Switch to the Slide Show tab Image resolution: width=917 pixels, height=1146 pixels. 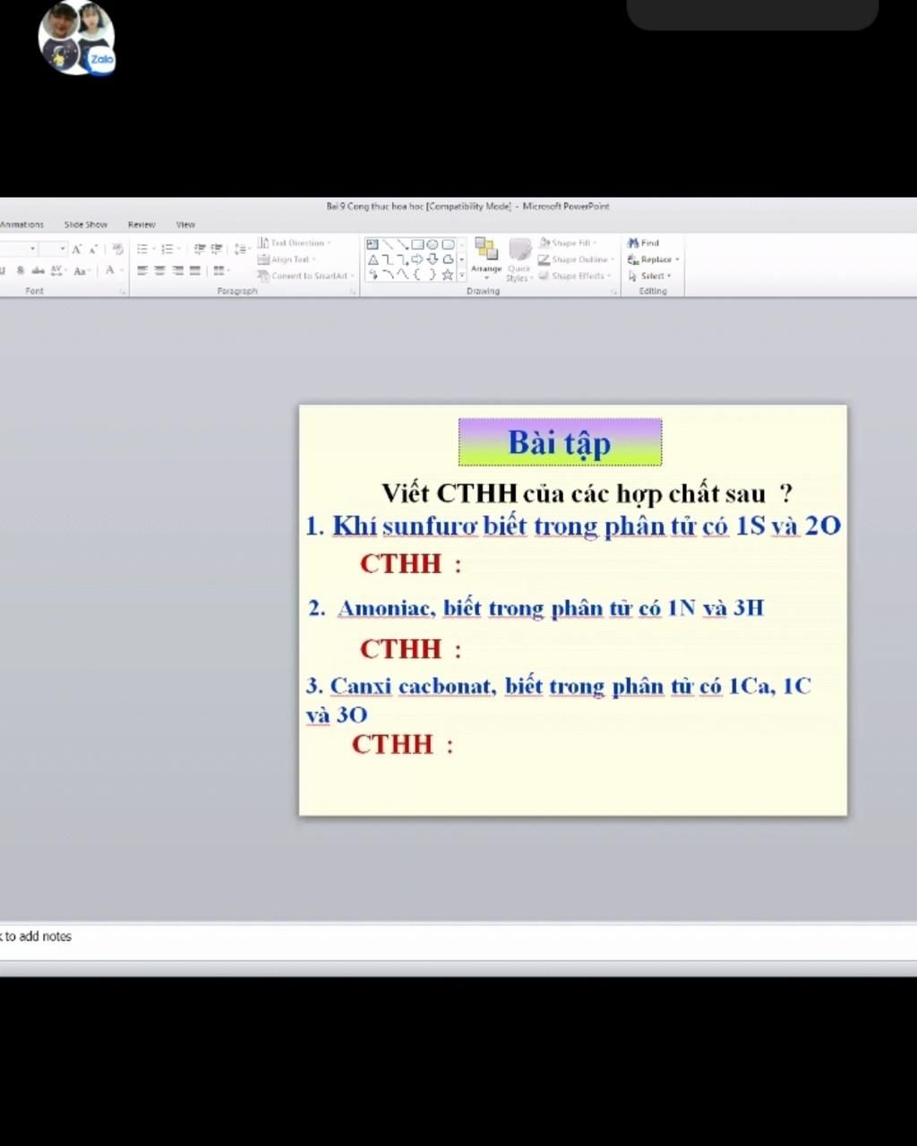[86, 225]
